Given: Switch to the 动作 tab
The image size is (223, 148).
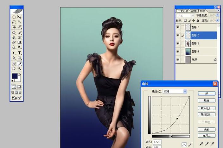Looking at the screenshot, I should [x=194, y=11].
